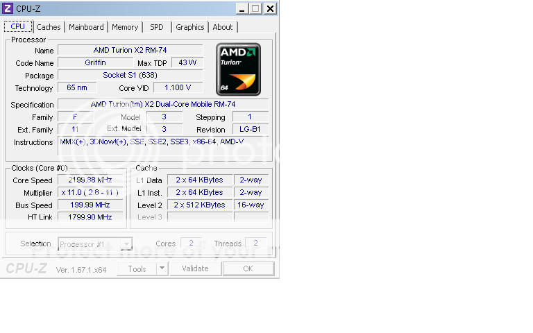Screen dimensions: 533x333
Task: Click the Level 2 cache size field
Action: coord(200,205)
